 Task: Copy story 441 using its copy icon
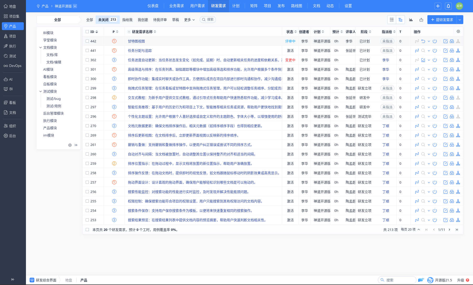point(452,50)
